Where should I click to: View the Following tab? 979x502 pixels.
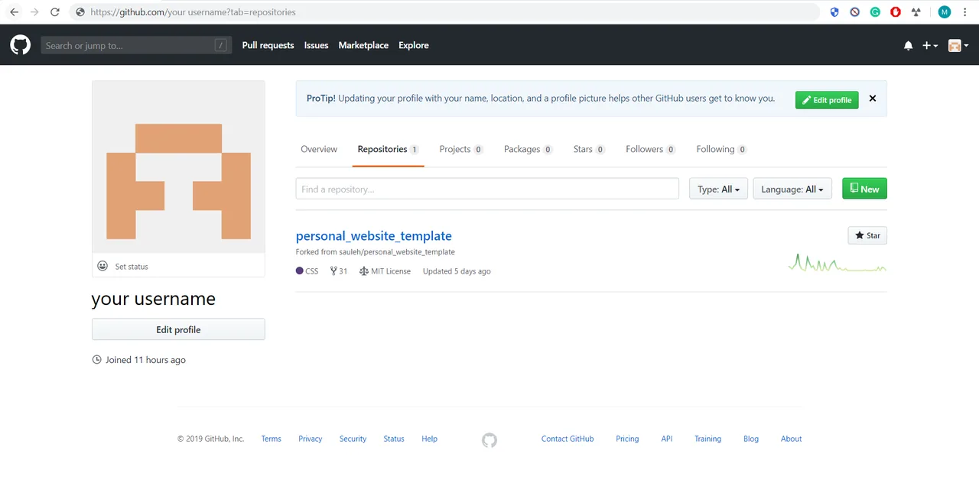pyautogui.click(x=721, y=149)
